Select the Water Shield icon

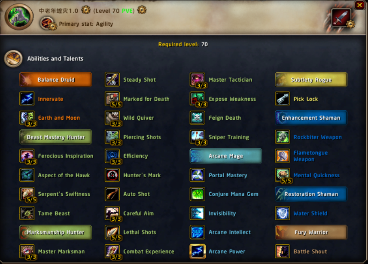pos(283,213)
